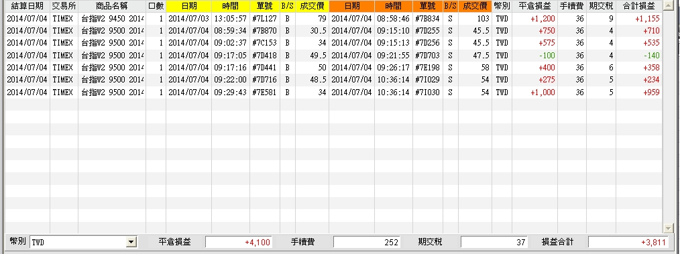Click the 平倉損益 column header
Screen dimensions: 680x254
[x=534, y=6]
